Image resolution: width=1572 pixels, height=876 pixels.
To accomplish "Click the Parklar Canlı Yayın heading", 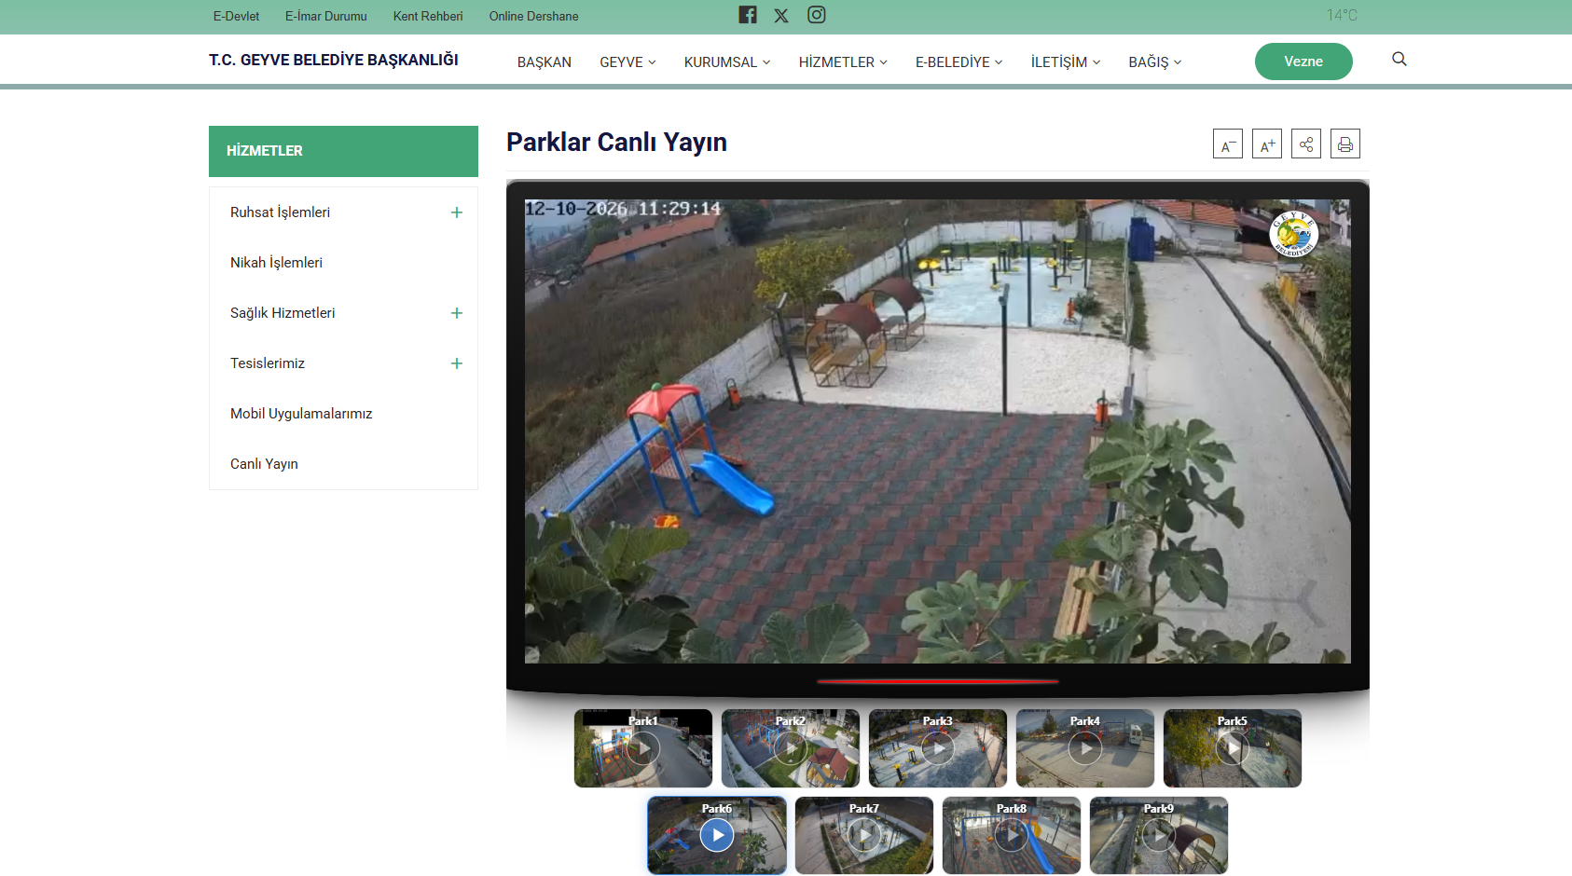I will tap(616, 143).
